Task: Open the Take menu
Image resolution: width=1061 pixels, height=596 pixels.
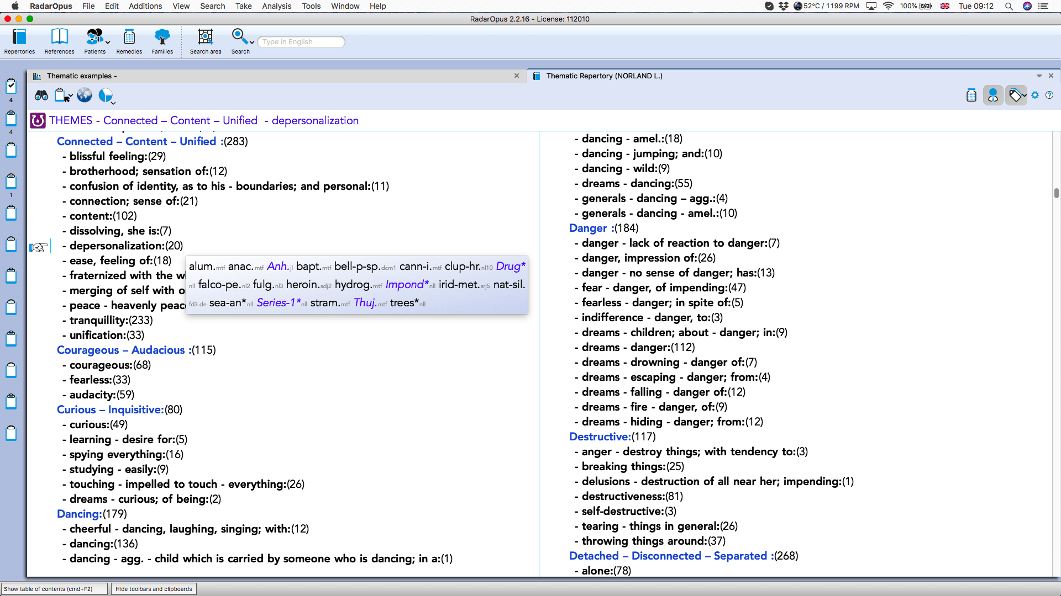Action: coord(244,6)
